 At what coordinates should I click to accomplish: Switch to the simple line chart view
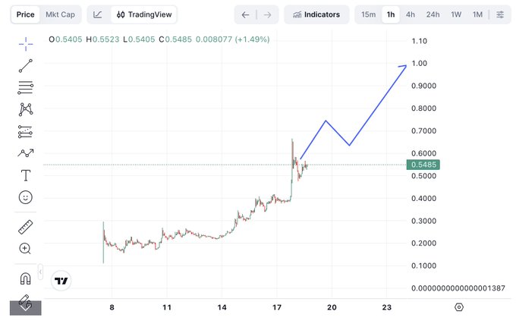click(x=98, y=15)
